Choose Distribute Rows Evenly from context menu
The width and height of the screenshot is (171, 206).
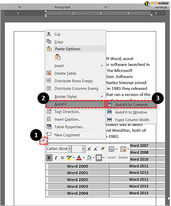click(73, 81)
